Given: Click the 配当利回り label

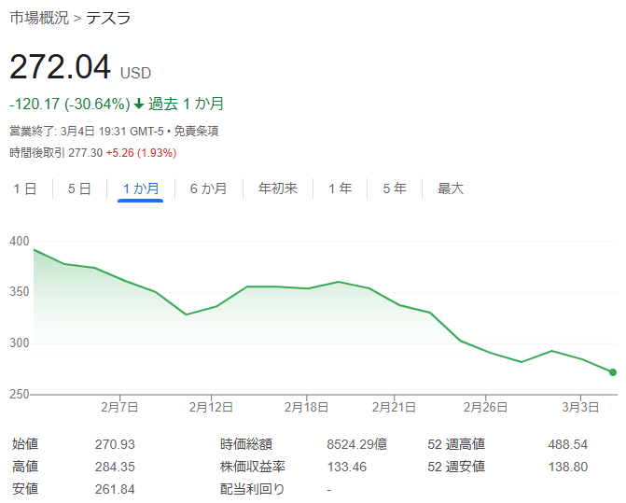Looking at the screenshot, I should [252, 489].
